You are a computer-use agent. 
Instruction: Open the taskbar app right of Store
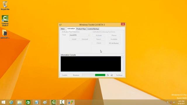pos(37,102)
